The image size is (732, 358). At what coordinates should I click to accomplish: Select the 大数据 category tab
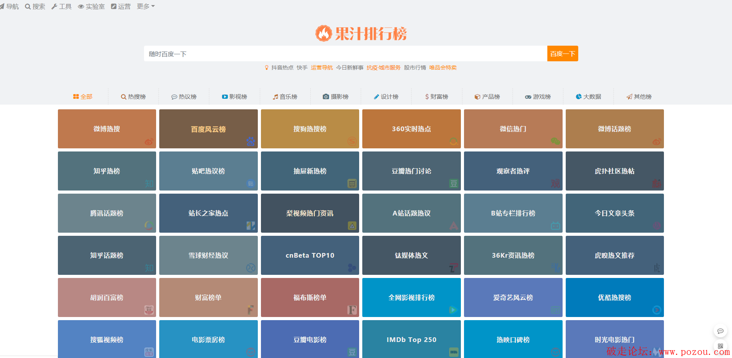[x=588, y=96]
